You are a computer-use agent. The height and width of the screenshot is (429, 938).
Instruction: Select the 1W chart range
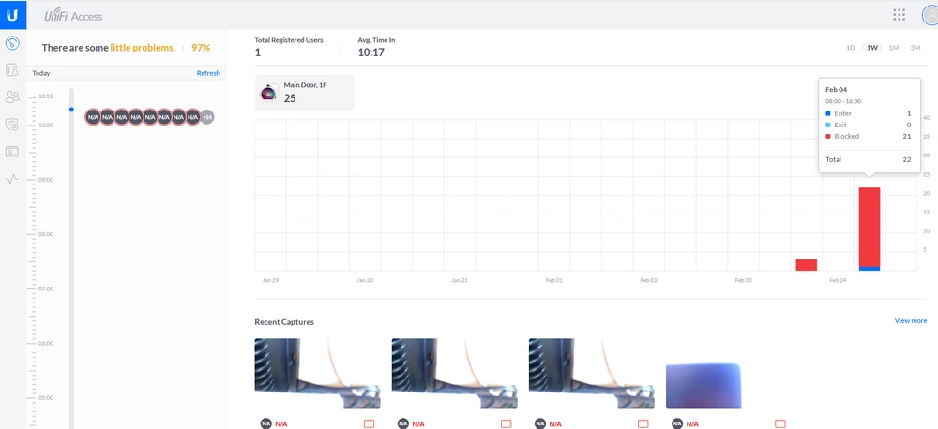(872, 48)
